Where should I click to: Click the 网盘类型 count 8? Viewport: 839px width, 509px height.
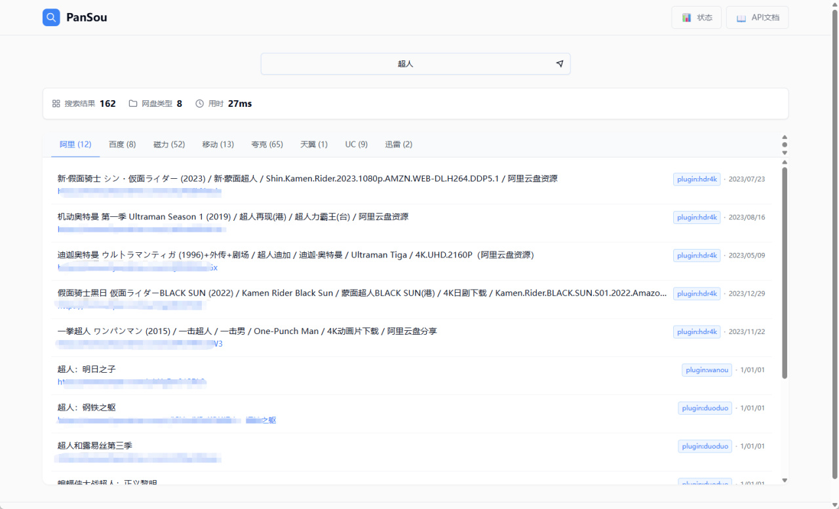tap(180, 104)
